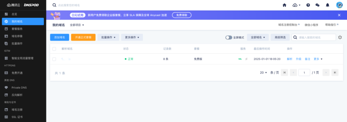Image resolution: width=347 pixels, height=122 pixels.
Task: Open notifications bell icon
Action: [328, 5]
